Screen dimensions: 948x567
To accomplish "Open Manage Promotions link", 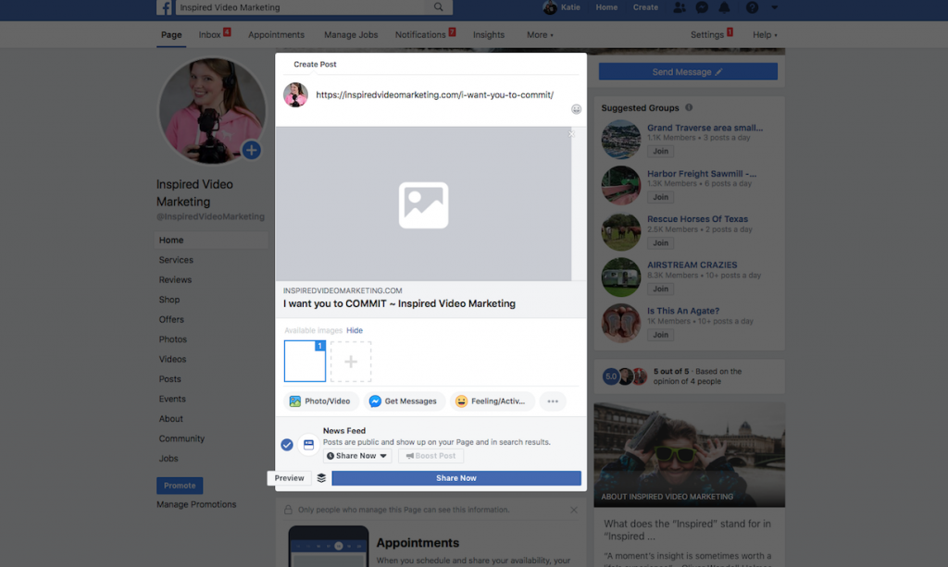I will pos(196,505).
